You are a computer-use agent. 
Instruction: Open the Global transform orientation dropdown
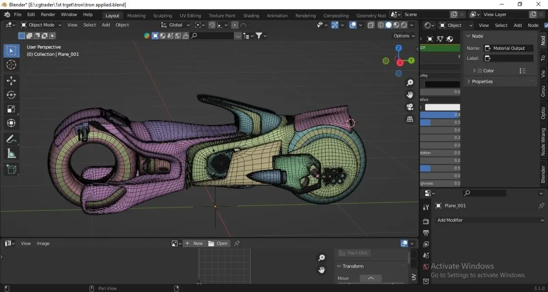176,25
